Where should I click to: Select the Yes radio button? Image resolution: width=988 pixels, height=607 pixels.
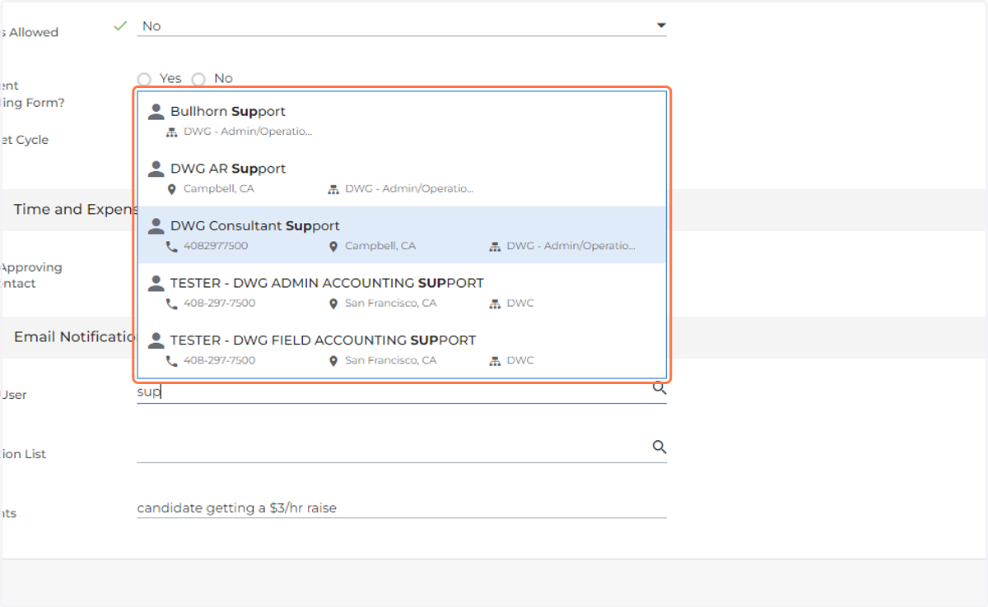(x=144, y=79)
